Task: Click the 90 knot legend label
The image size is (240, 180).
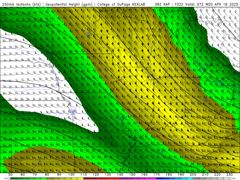Action: tap(59, 175)
